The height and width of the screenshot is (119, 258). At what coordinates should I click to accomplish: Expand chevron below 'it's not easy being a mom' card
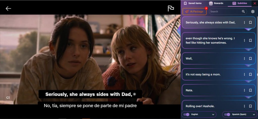248,81
